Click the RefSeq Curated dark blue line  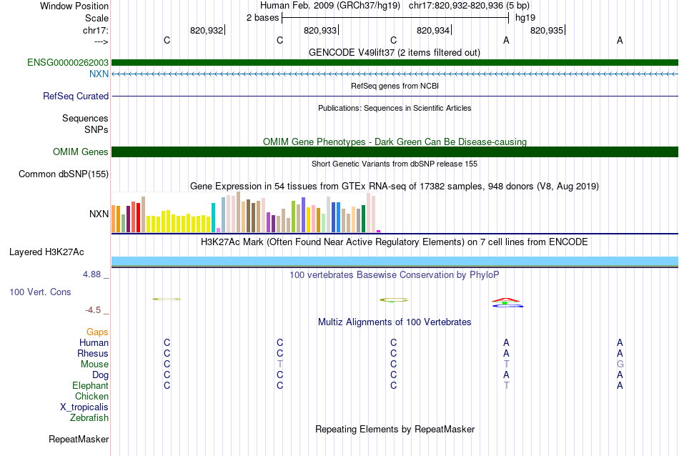coord(395,96)
